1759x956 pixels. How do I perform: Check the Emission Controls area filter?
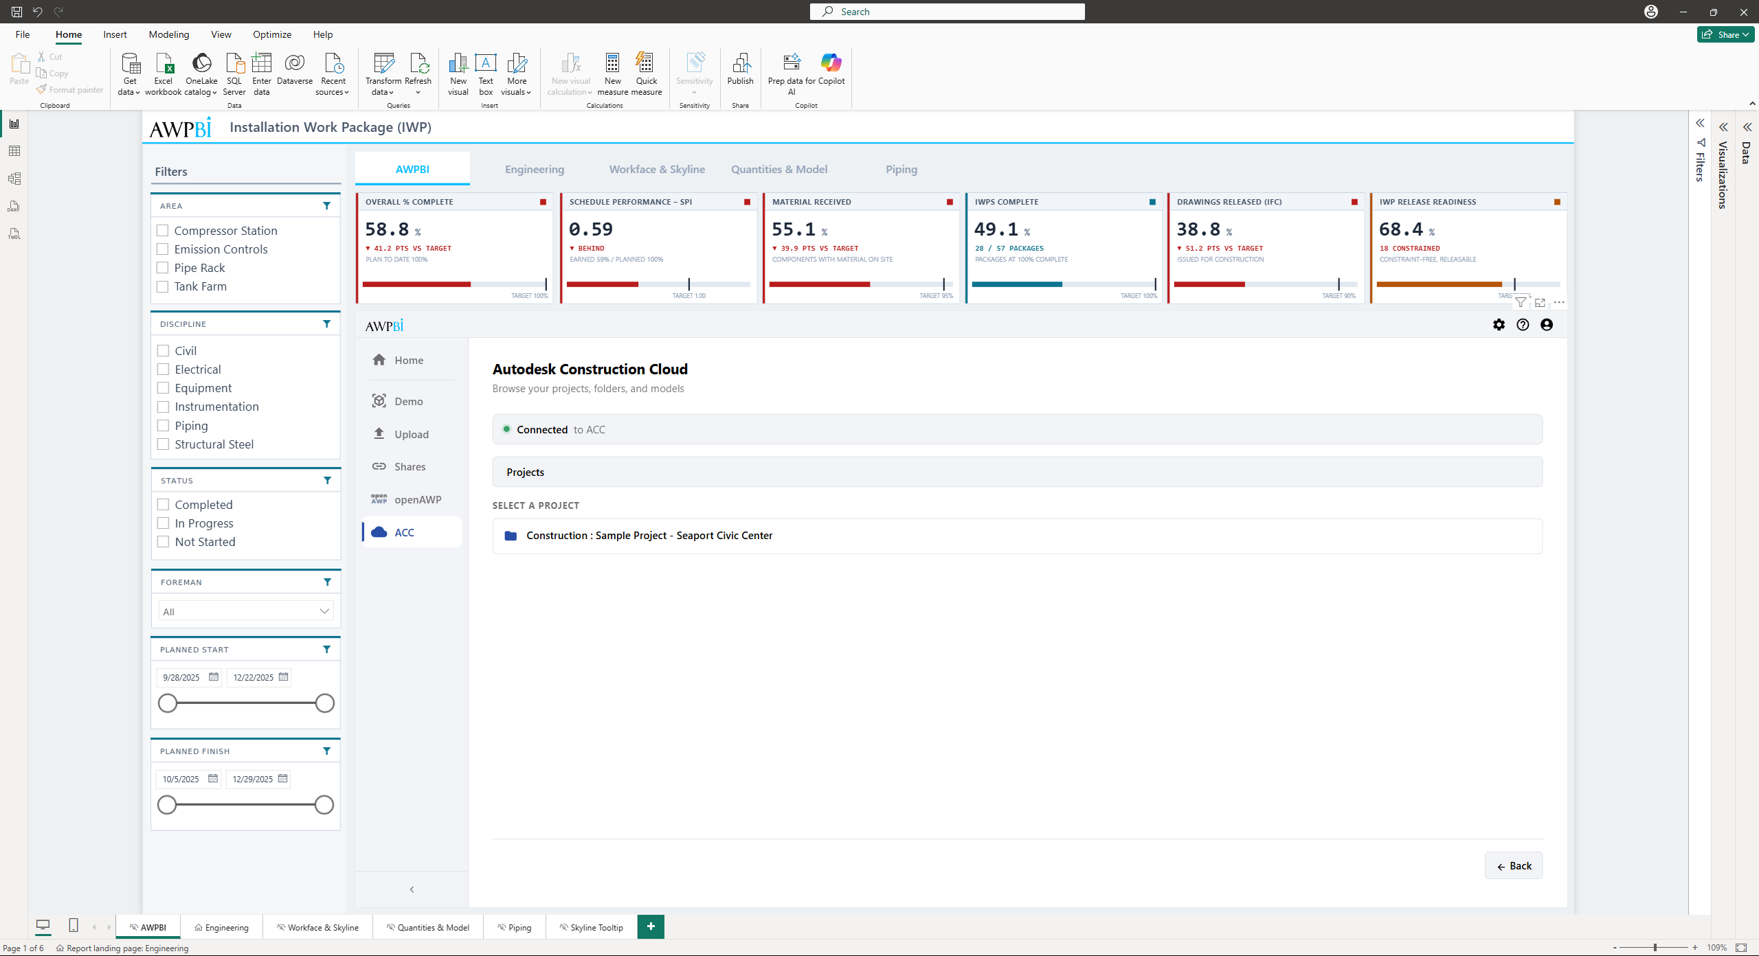163,249
